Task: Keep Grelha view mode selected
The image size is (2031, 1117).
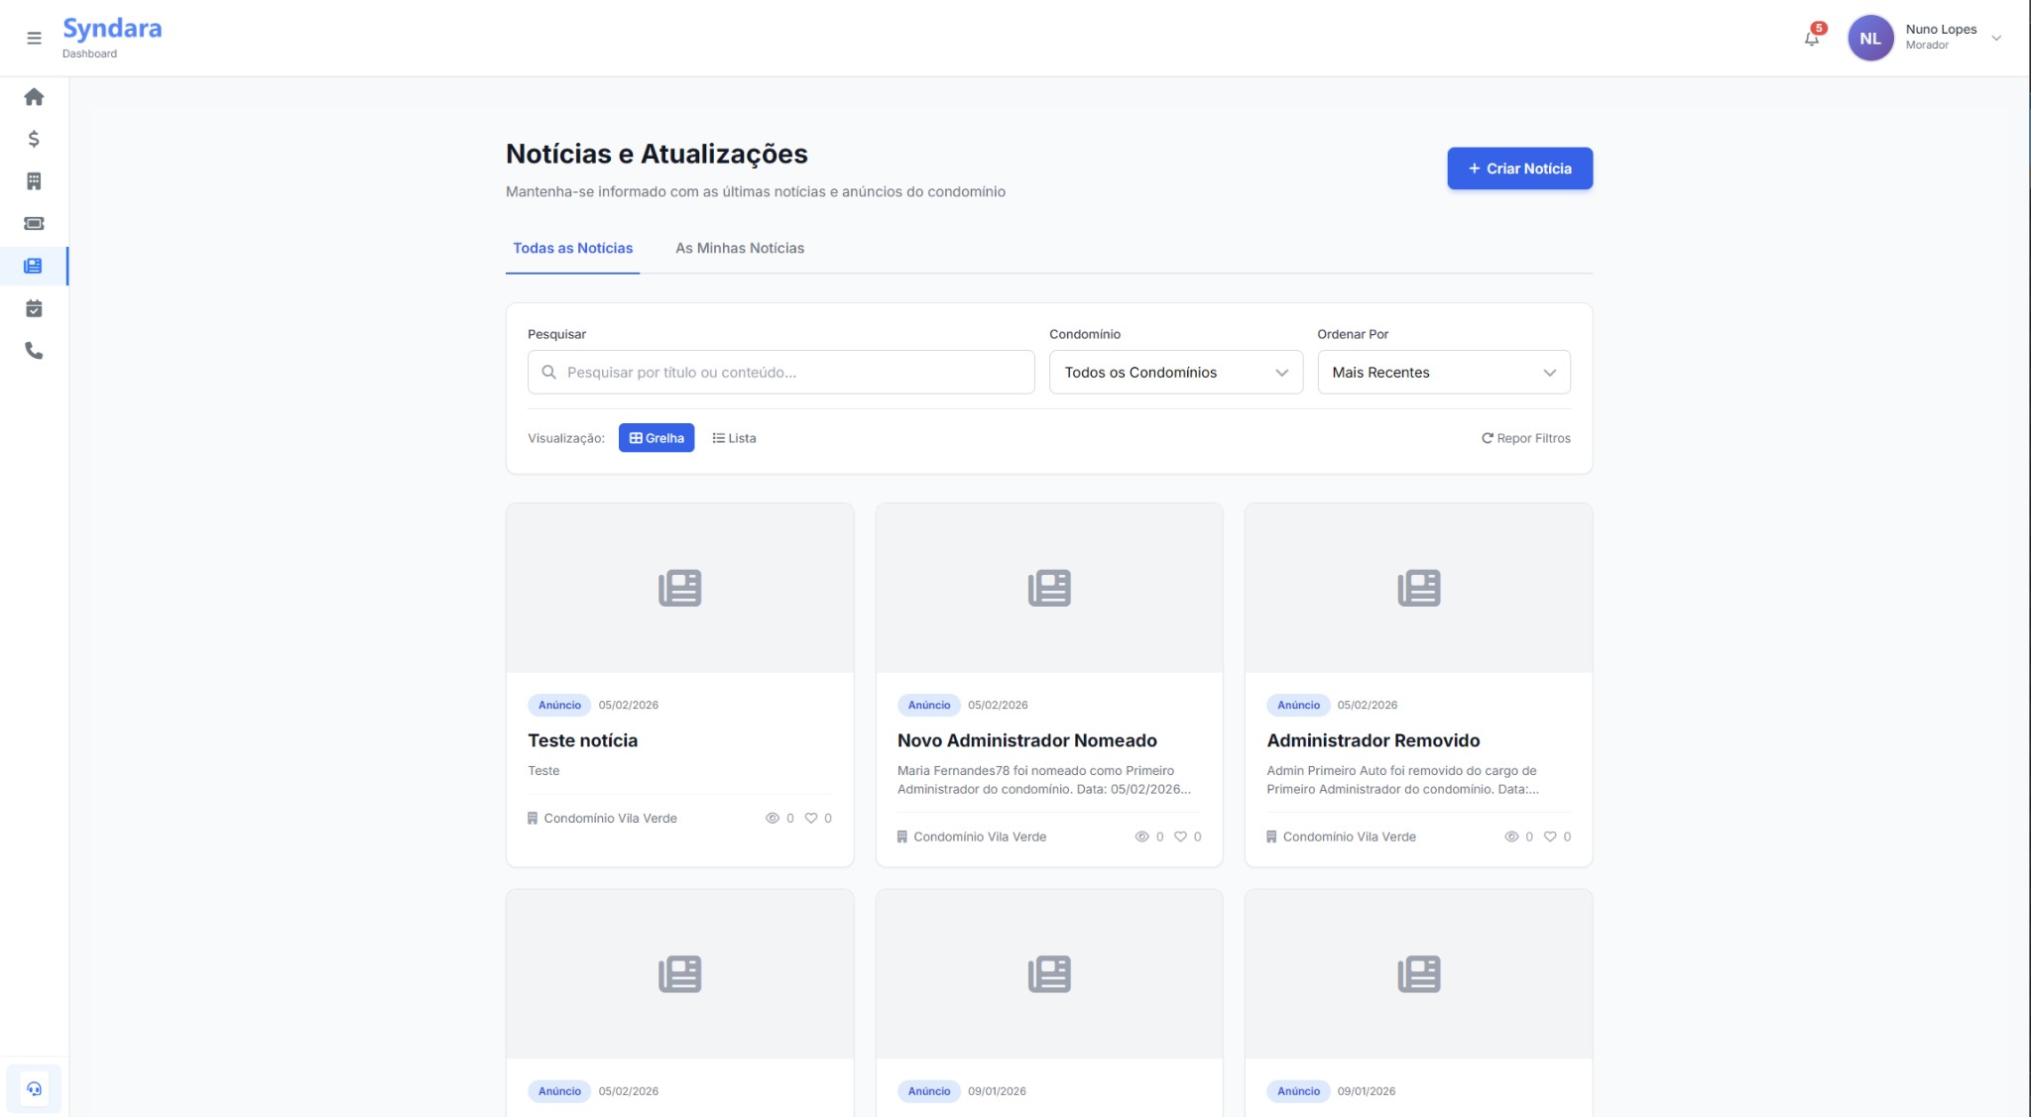Action: [x=656, y=437]
